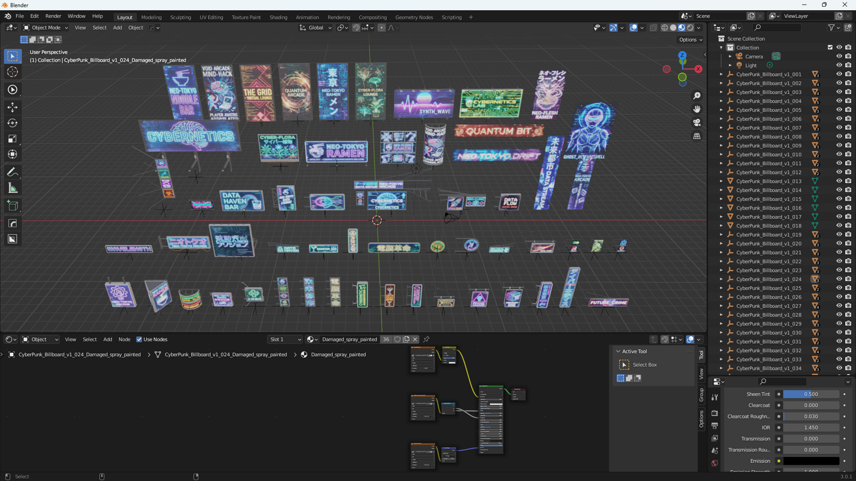Activate the Move tool

[x=13, y=107]
